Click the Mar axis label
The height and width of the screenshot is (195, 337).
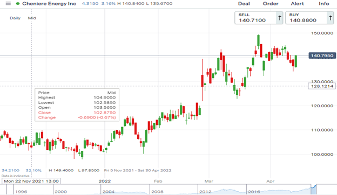click(208, 182)
